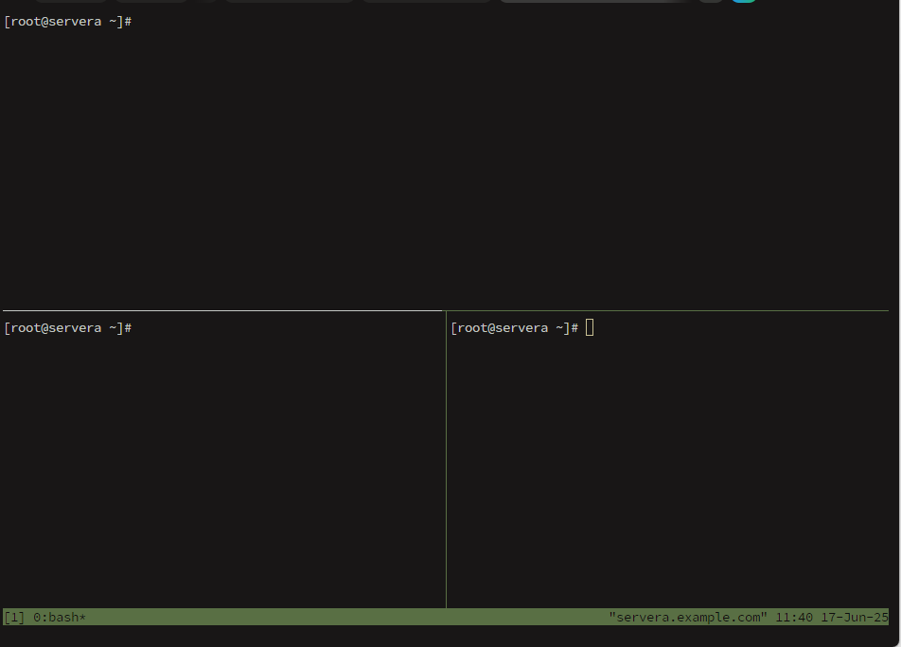
Task: Select the 0:bash* window in tmux status bar
Action: coord(60,617)
